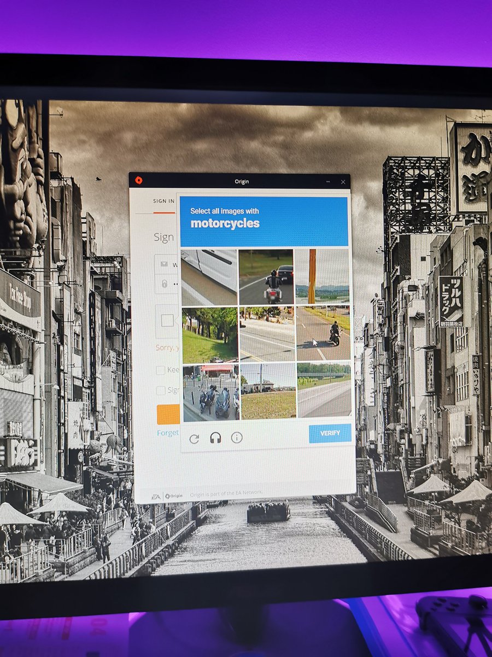Click the Origin logo in the window footer

(x=174, y=496)
